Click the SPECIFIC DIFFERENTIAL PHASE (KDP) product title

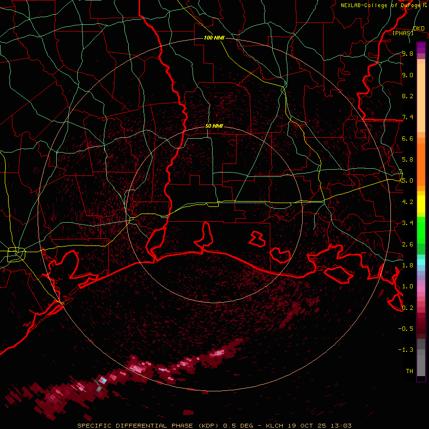coord(149,426)
